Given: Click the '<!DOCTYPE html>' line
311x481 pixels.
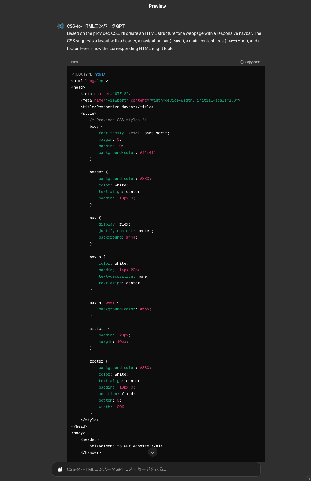Looking at the screenshot, I should 89,74.
